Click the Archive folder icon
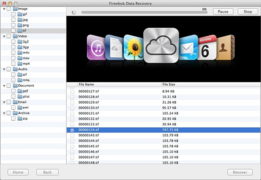This screenshot has width=261, height=180. [15, 113]
